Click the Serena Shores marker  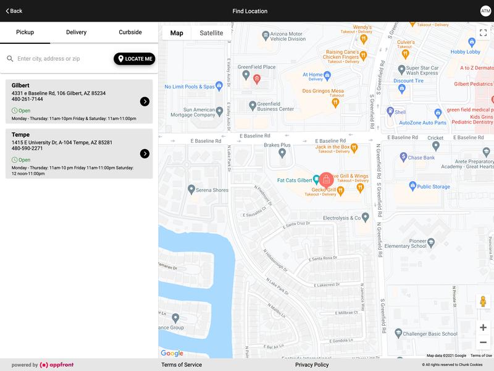coord(191,189)
